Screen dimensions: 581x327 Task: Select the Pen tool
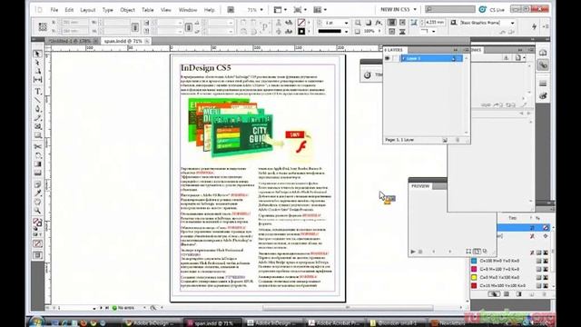[37, 109]
